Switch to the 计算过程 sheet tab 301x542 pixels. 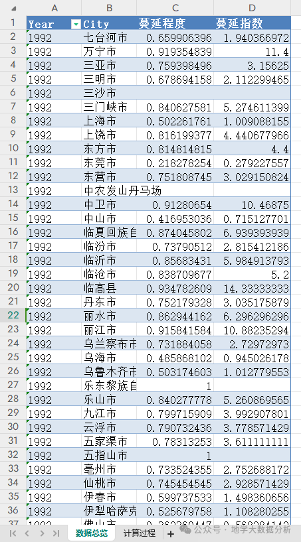click(140, 533)
